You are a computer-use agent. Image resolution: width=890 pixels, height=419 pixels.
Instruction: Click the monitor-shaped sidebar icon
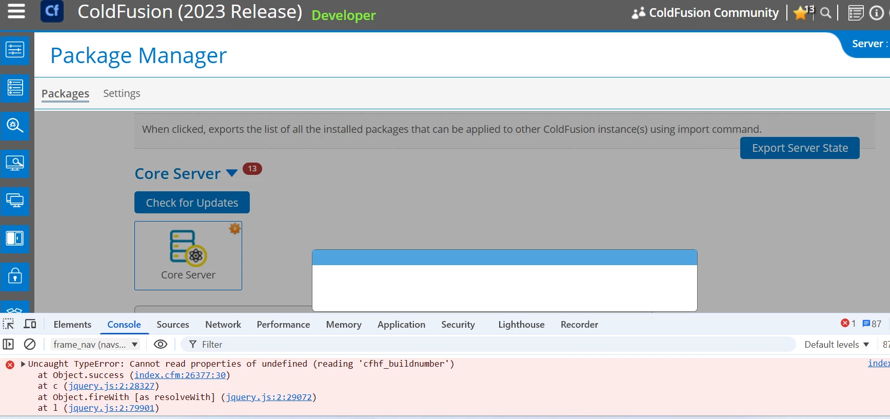click(x=15, y=201)
